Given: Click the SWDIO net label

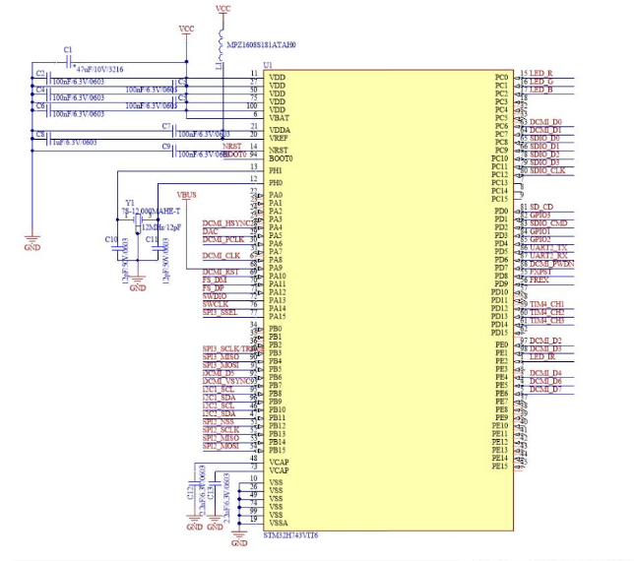Looking at the screenshot, I should (215, 296).
